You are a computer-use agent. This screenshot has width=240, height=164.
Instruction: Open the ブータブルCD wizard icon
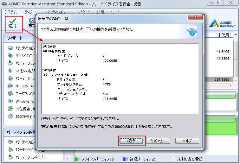tap(10, 93)
